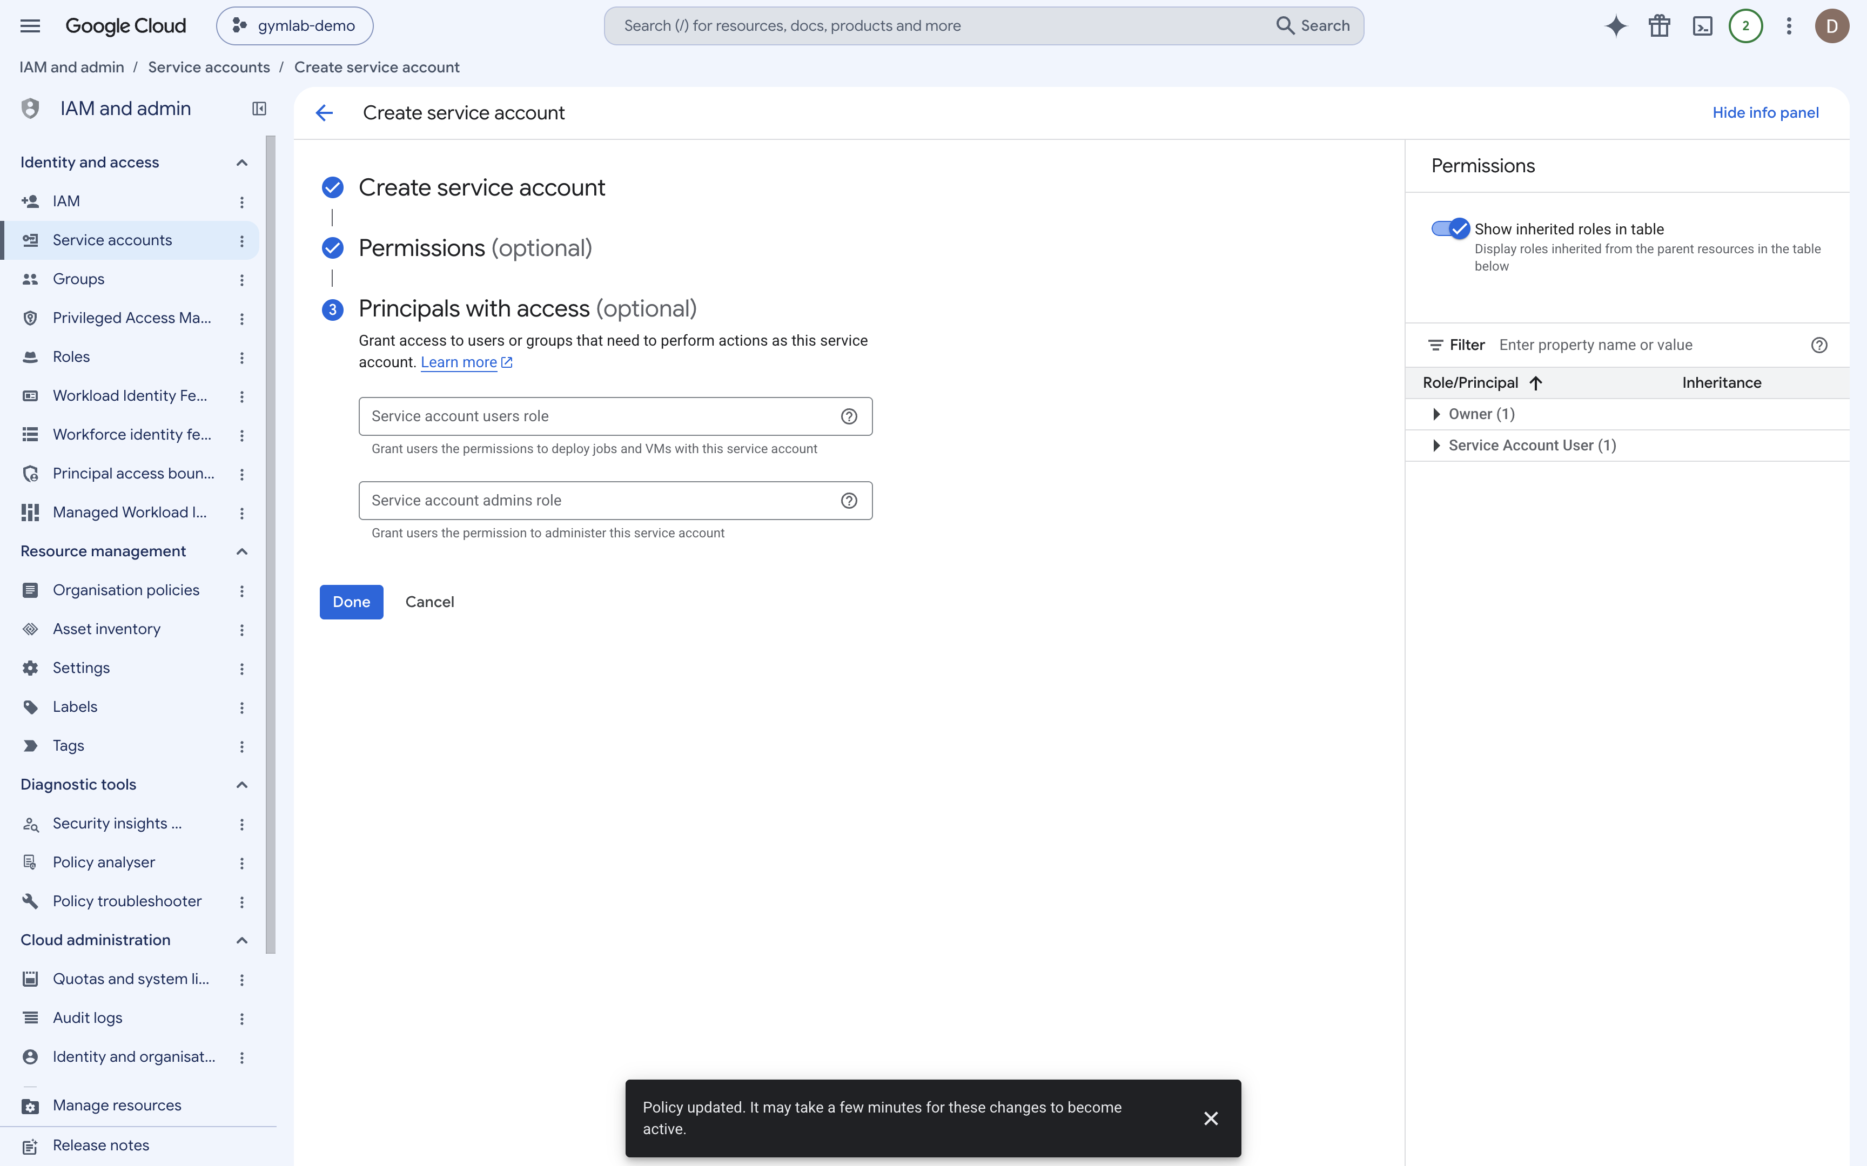The height and width of the screenshot is (1166, 1867).
Task: Go back with the arrow icon
Action: click(x=324, y=112)
